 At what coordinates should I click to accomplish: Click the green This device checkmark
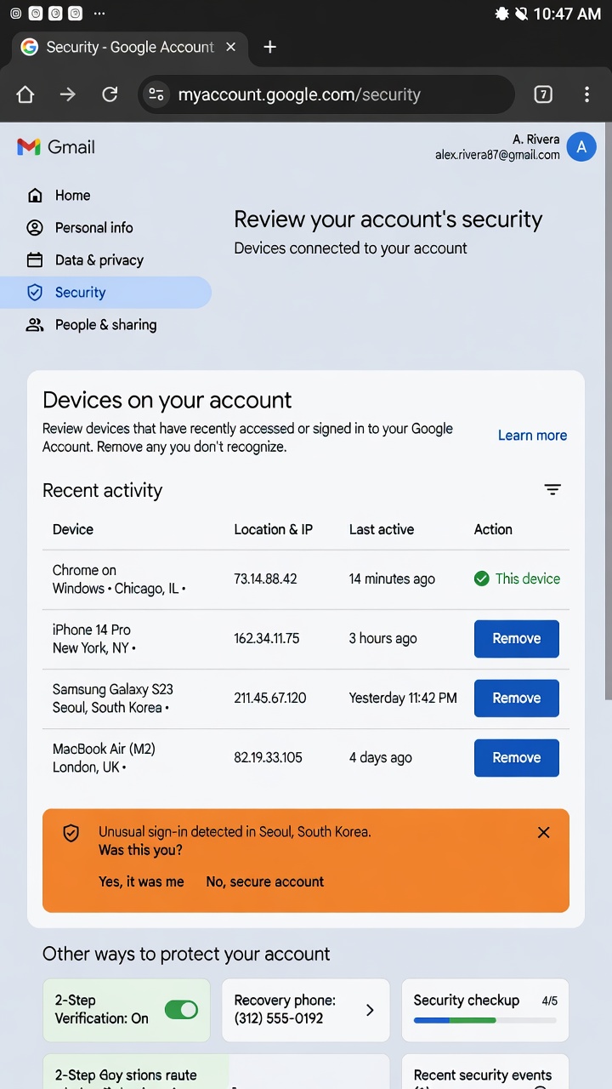pos(481,579)
